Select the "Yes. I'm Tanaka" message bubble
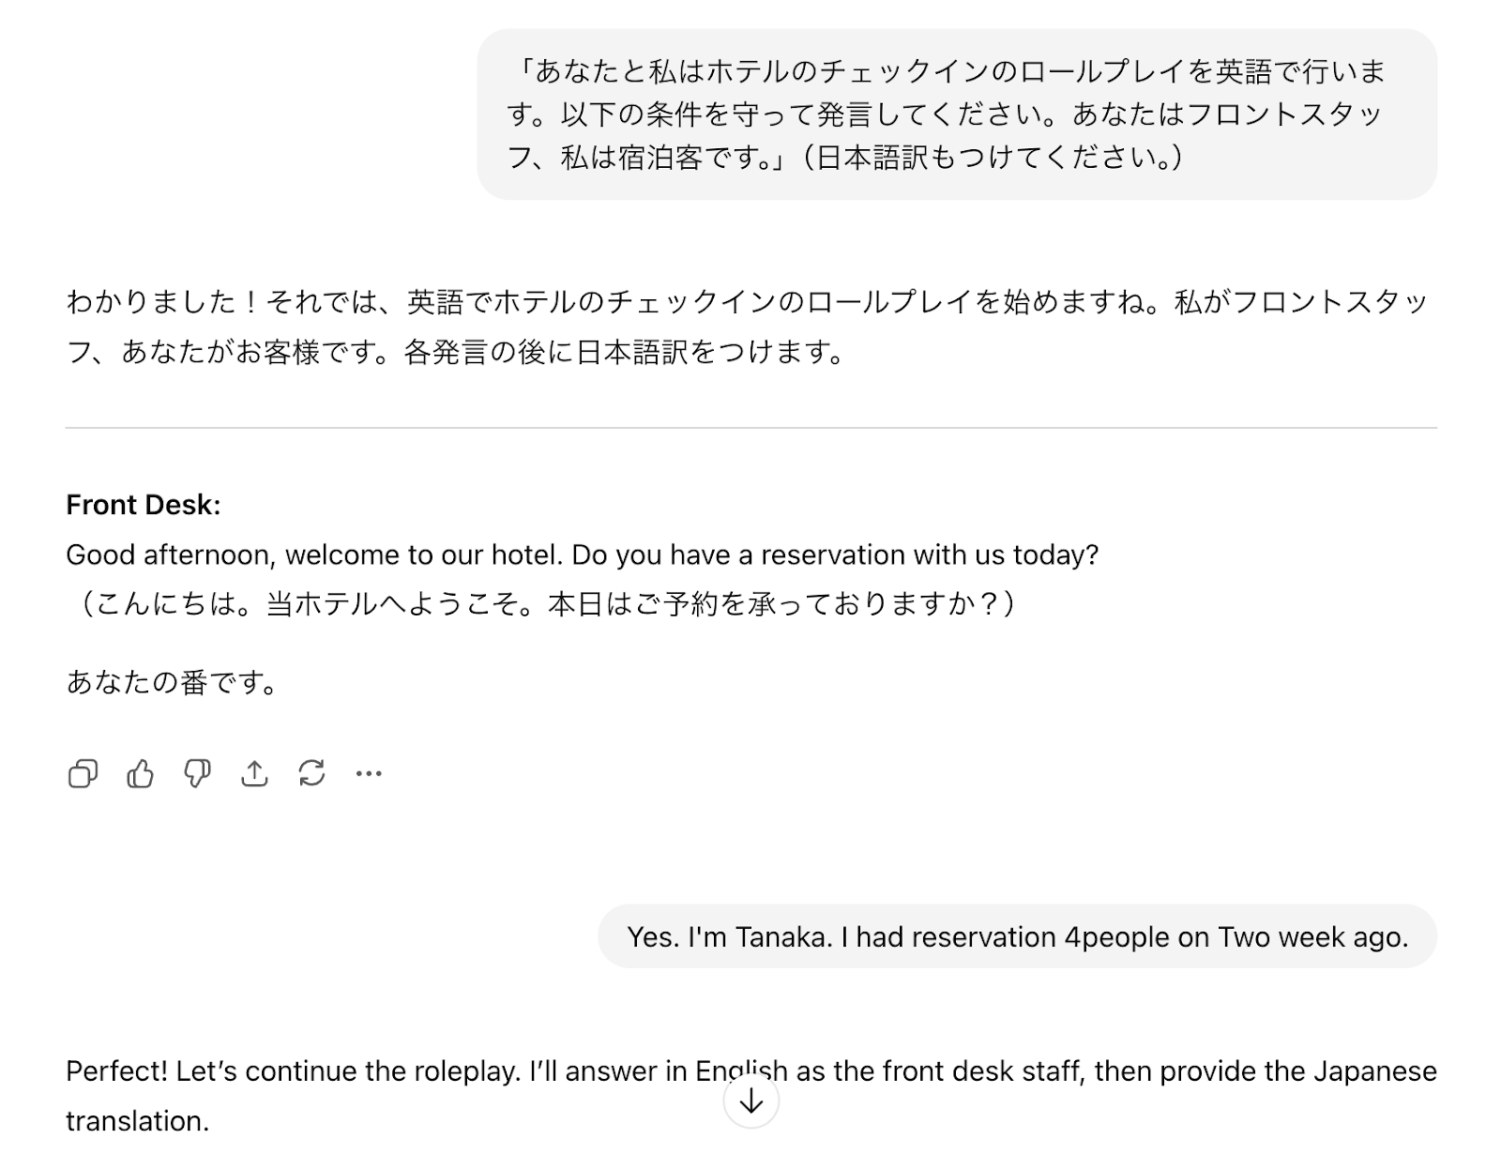The width and height of the screenshot is (1501, 1154). click(x=1017, y=936)
